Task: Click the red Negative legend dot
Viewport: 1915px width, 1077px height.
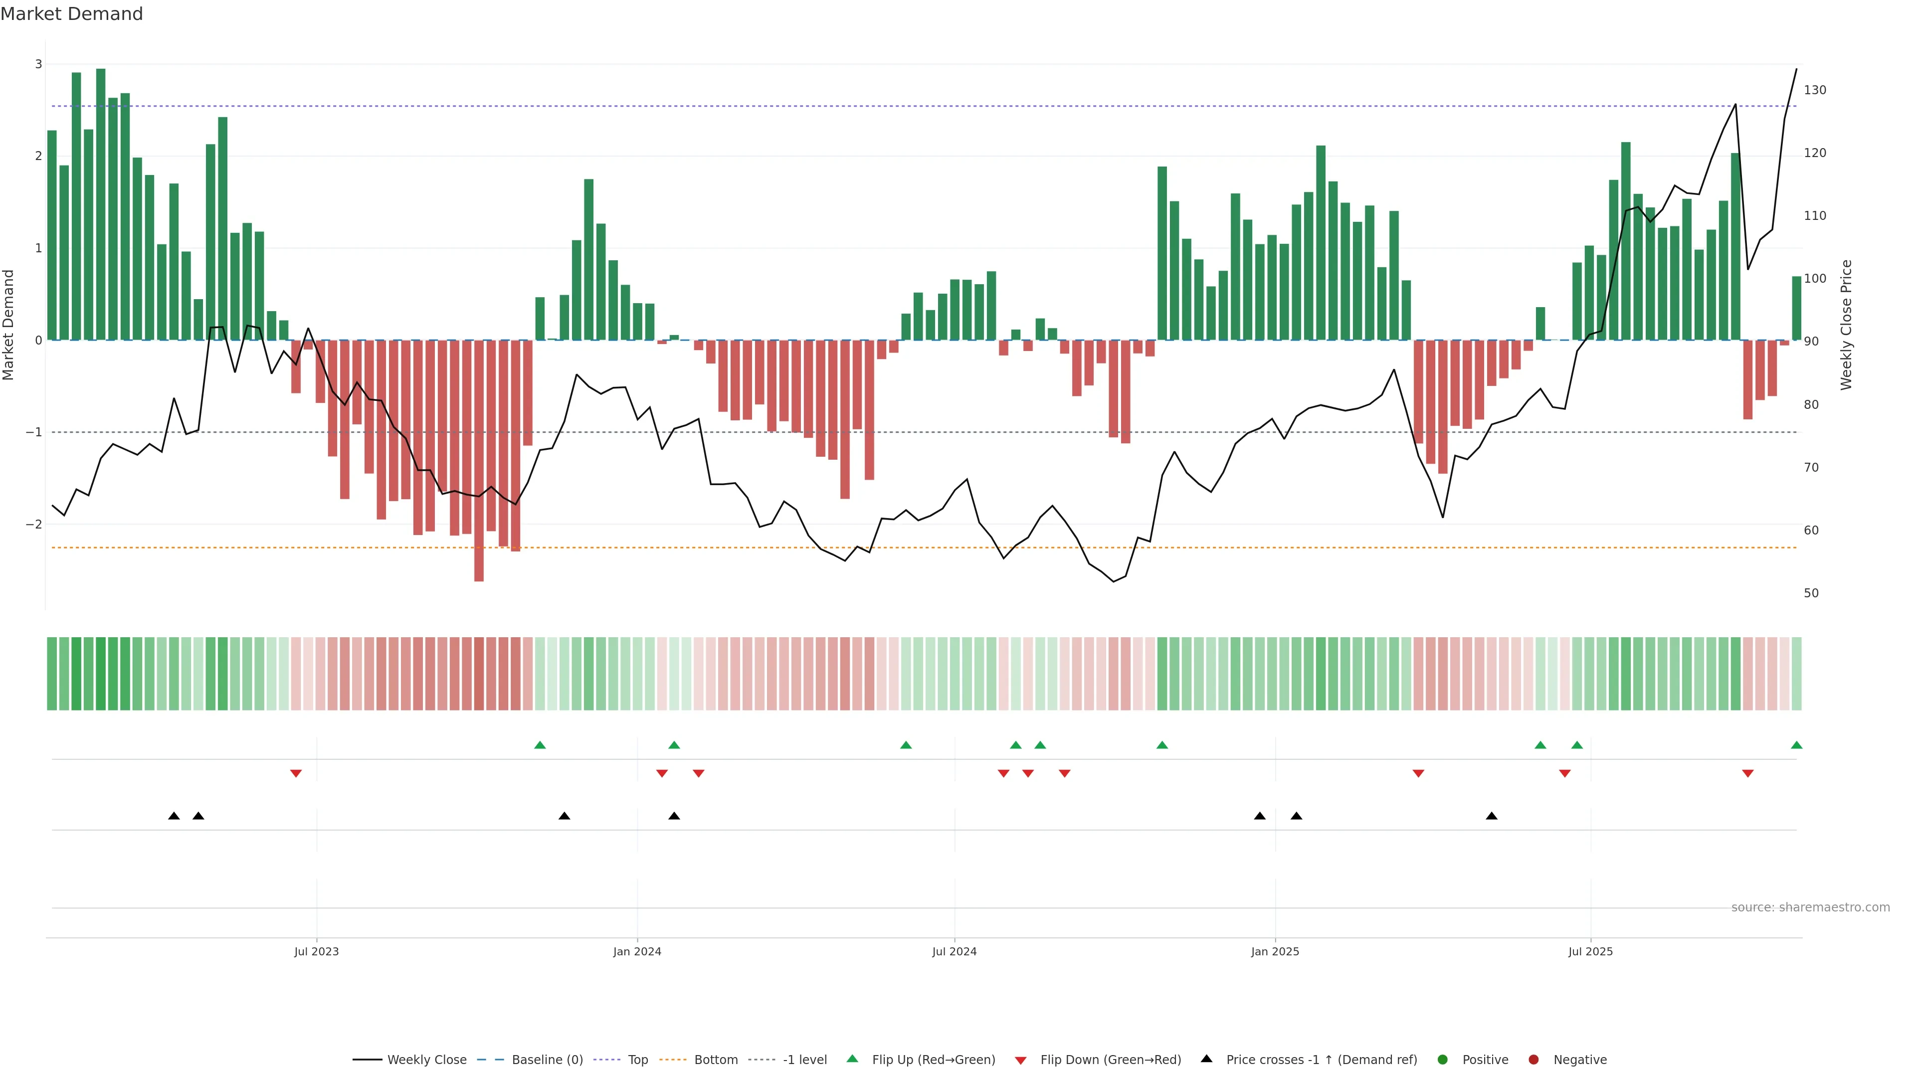Action: coord(1533,1059)
